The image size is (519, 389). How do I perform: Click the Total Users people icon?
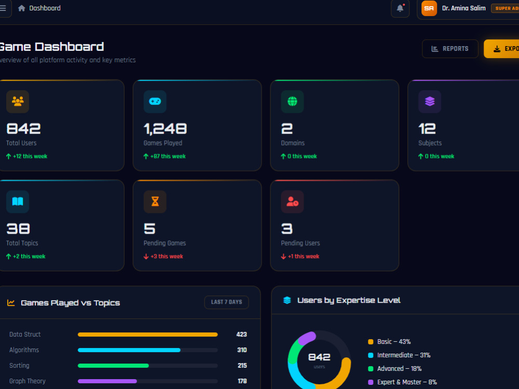click(18, 101)
